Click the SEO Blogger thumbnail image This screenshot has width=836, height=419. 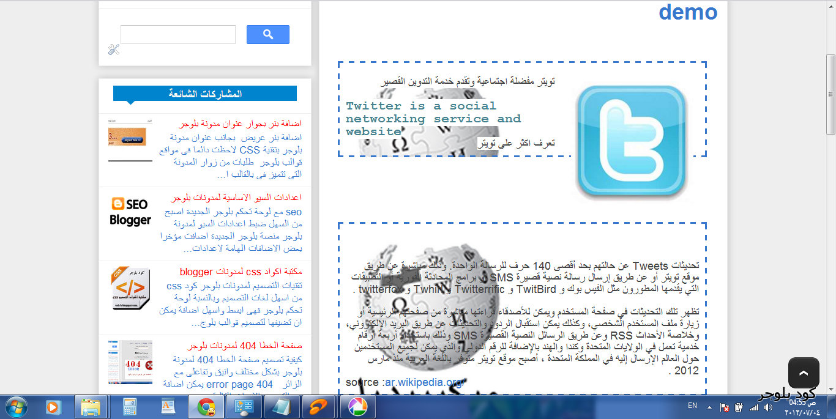[x=130, y=212]
